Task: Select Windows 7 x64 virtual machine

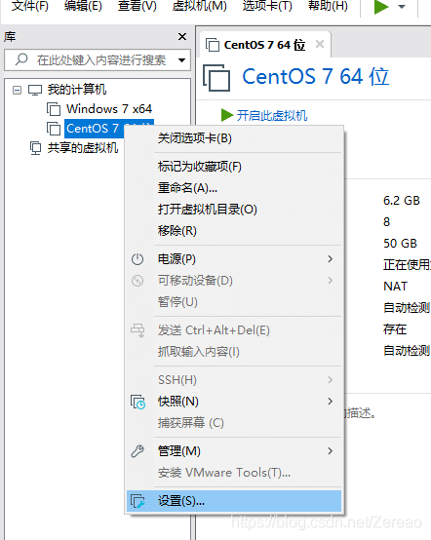Action: [x=109, y=109]
